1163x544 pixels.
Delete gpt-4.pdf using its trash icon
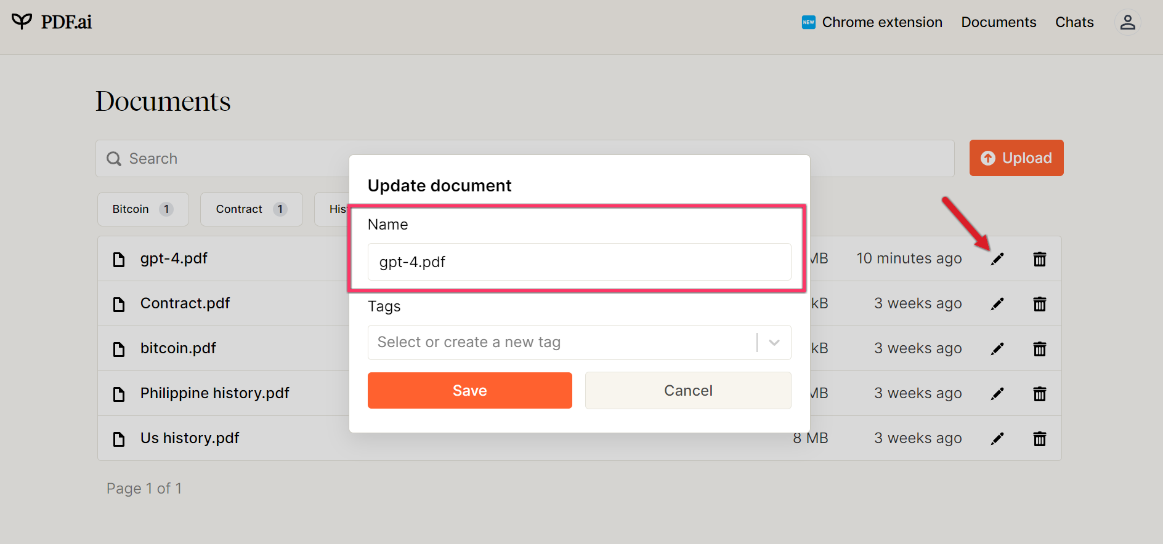(x=1040, y=259)
